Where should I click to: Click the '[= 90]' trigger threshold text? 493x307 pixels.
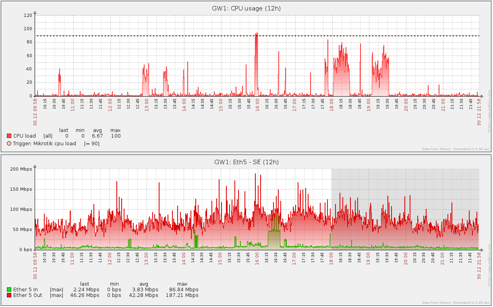pyautogui.click(x=92, y=144)
